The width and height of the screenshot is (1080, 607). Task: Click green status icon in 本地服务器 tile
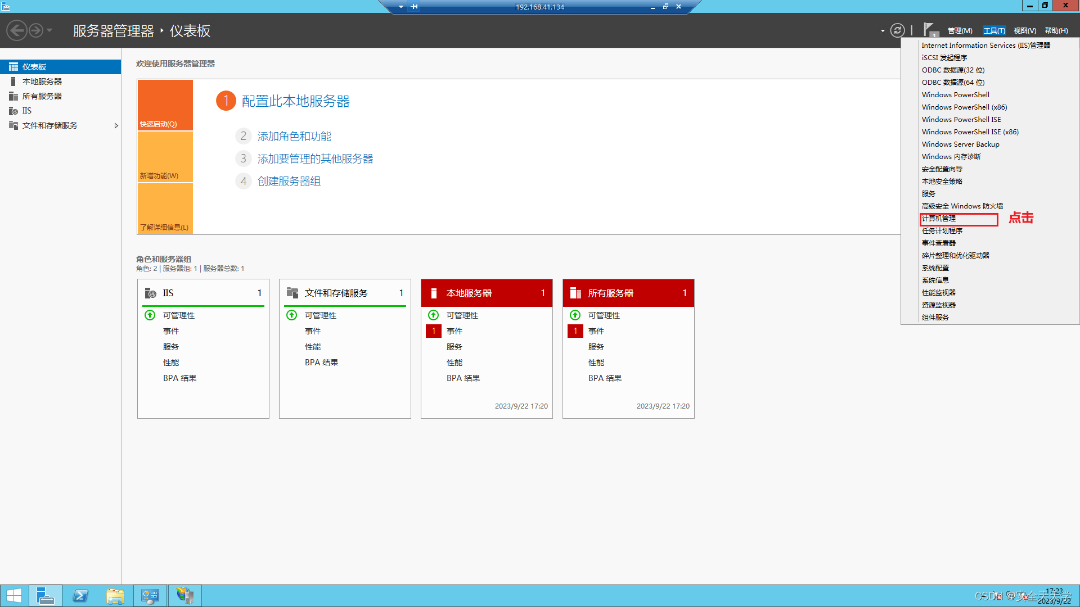pos(434,315)
